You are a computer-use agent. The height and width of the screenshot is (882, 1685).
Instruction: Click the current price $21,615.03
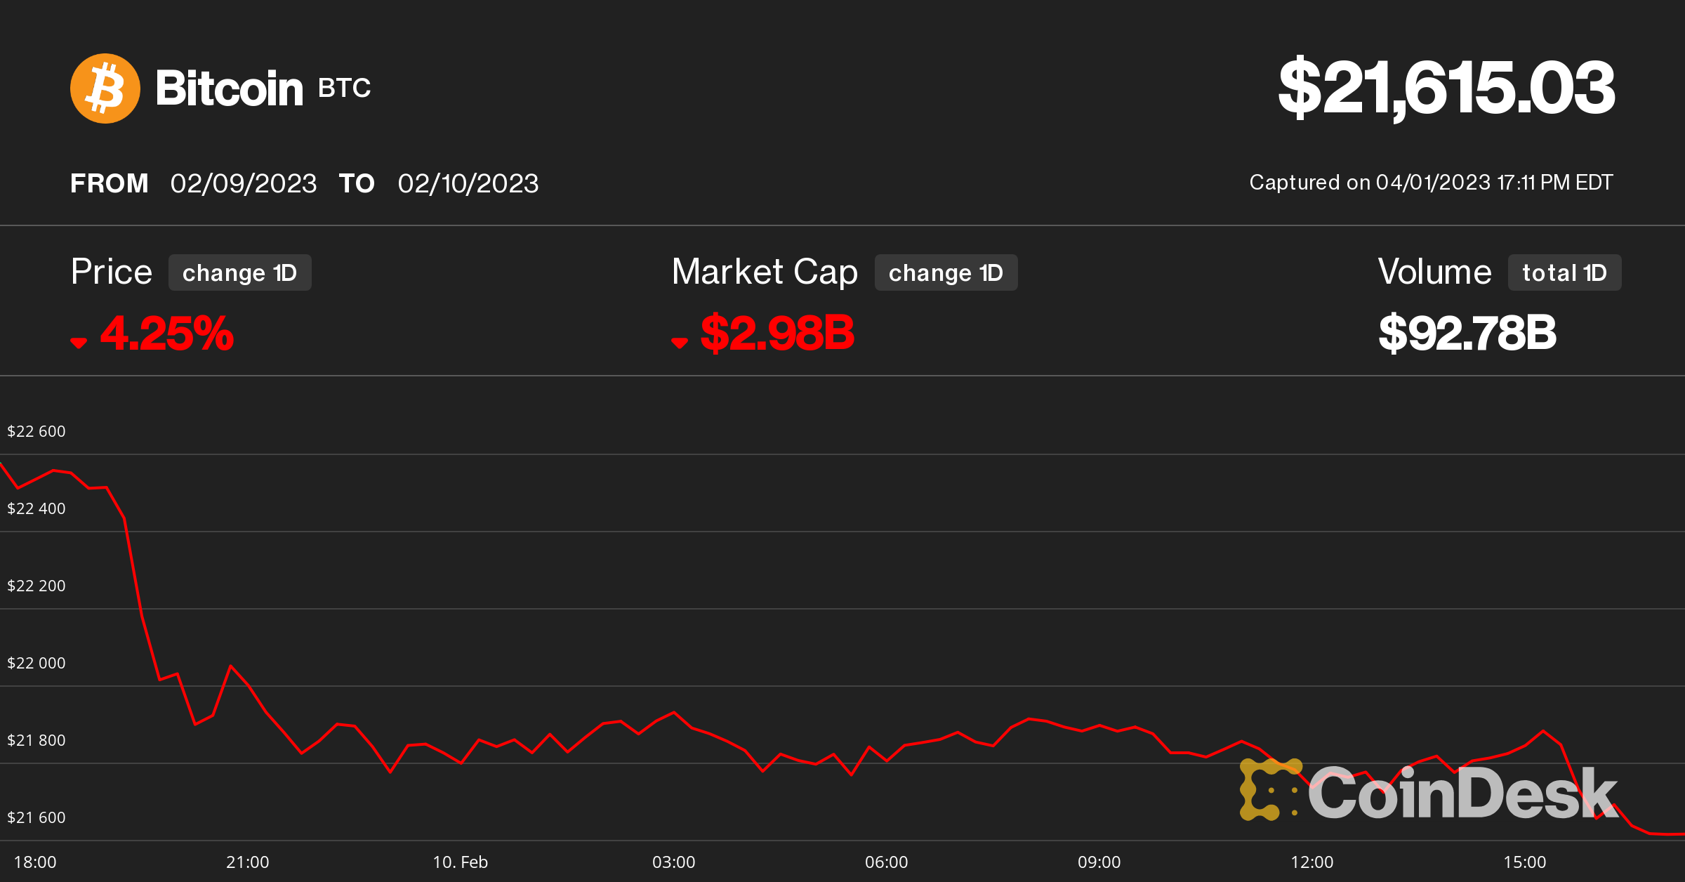[x=1446, y=88]
